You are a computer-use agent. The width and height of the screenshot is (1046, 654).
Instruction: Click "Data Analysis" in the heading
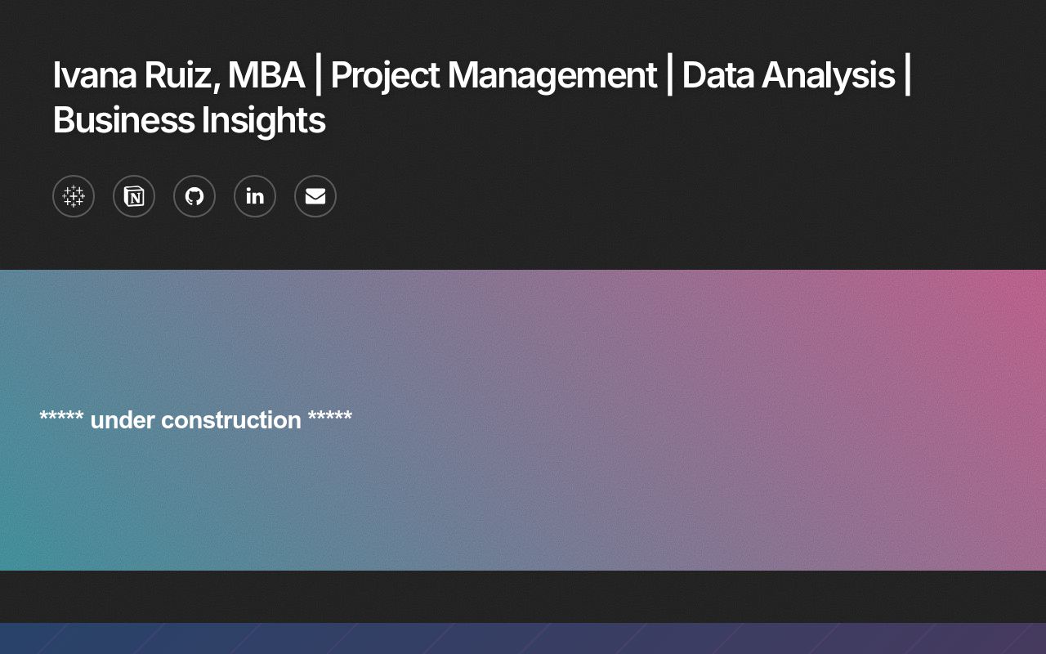pos(788,75)
